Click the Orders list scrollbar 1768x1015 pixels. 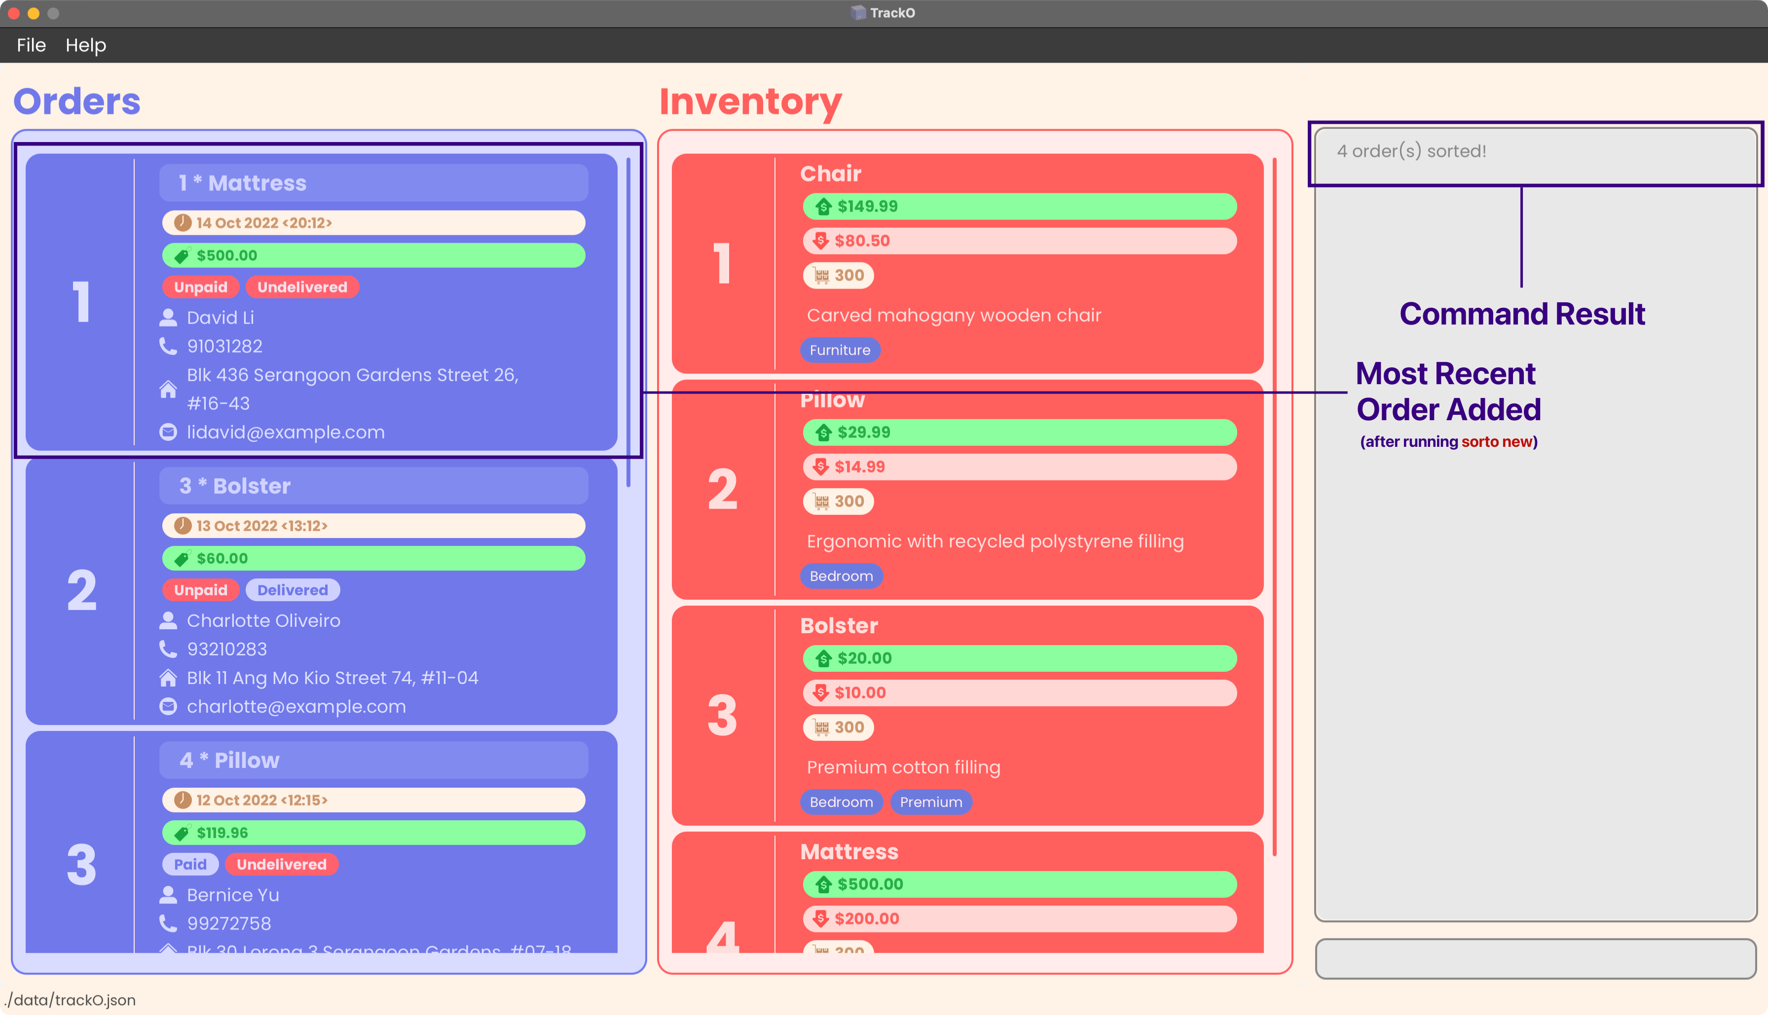point(628,322)
